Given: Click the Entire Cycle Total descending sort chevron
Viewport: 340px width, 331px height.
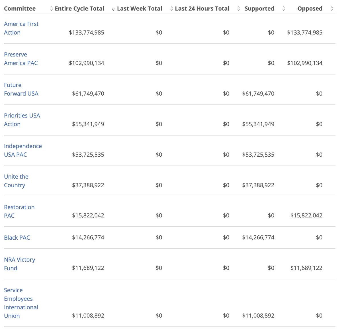Looking at the screenshot, I should pyautogui.click(x=113, y=9).
